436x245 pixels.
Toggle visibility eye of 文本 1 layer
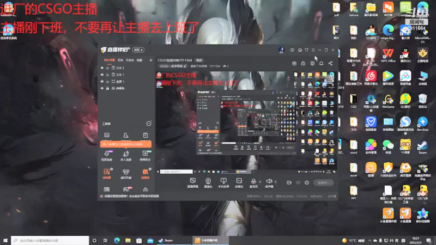point(102,75)
